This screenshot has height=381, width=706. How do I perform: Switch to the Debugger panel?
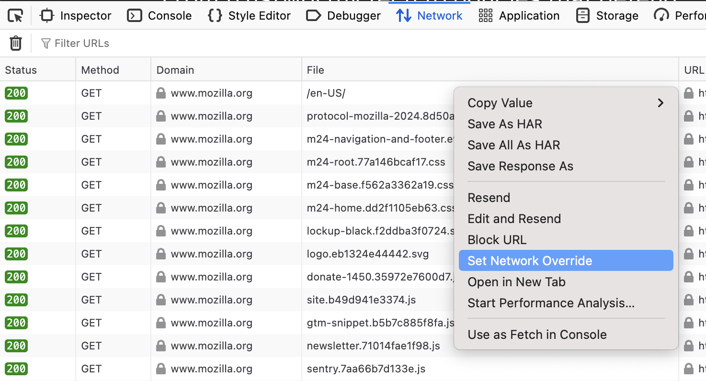point(343,16)
